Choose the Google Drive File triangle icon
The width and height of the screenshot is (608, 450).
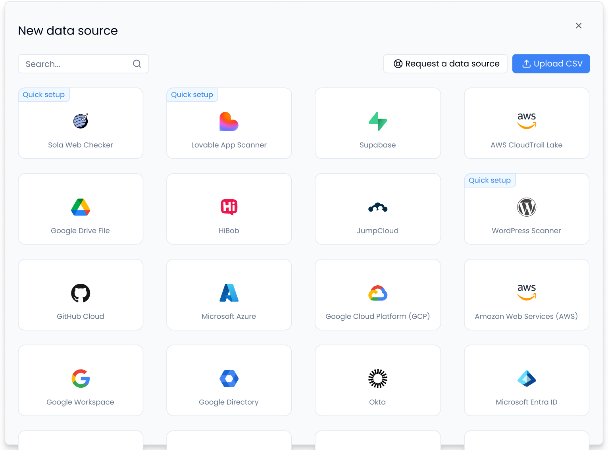pos(81,207)
